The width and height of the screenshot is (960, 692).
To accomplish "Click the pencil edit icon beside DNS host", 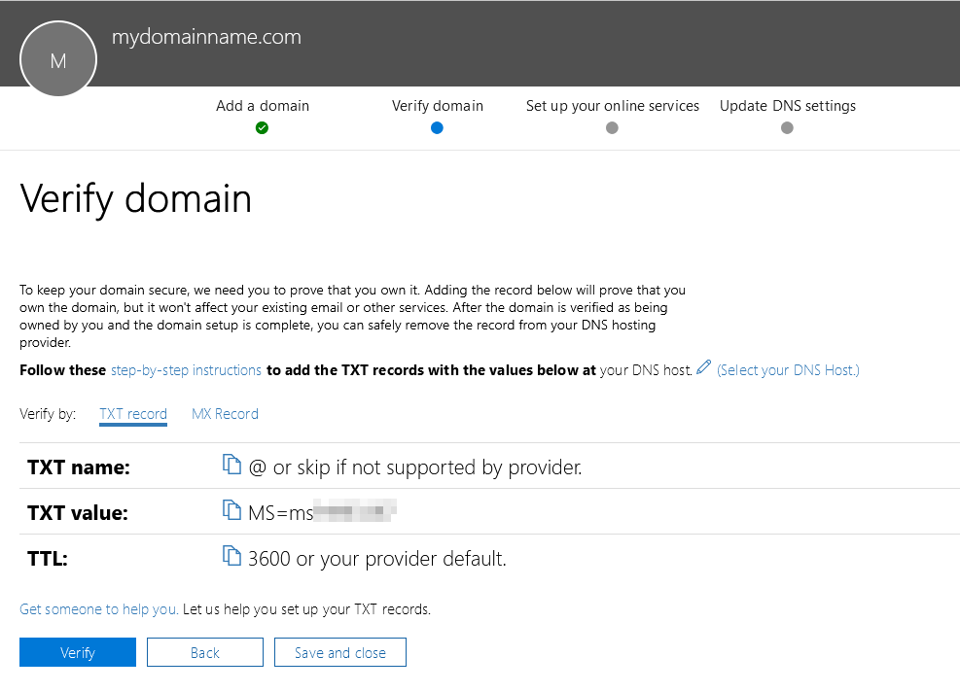I will point(704,368).
